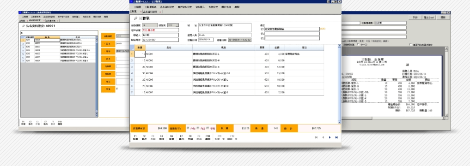Select the A0003 row in the left window list
Screen dimensions: 470x166
coord(58,47)
